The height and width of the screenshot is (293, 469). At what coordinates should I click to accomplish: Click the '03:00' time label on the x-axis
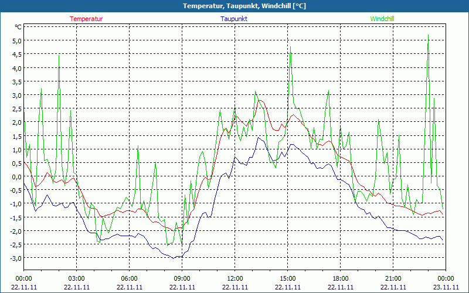click(77, 279)
